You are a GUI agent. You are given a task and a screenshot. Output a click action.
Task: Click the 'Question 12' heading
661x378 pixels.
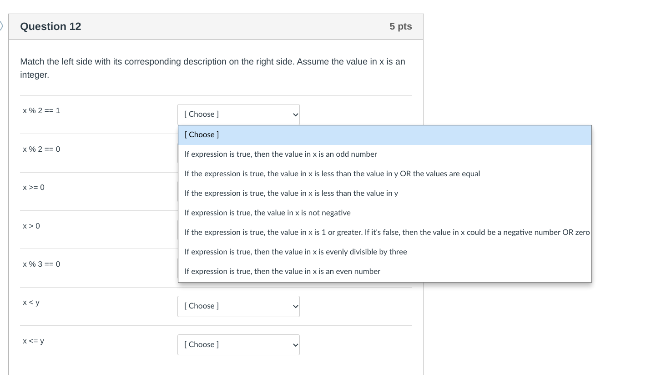50,26
